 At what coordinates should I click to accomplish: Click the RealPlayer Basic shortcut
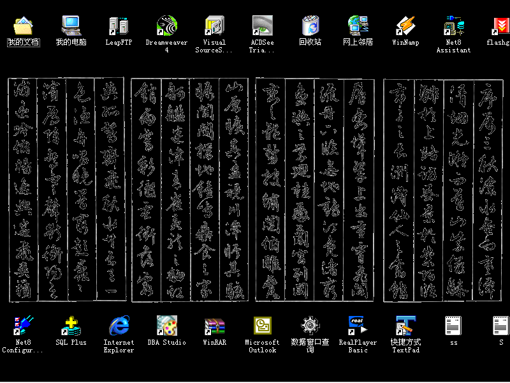pyautogui.click(x=358, y=326)
